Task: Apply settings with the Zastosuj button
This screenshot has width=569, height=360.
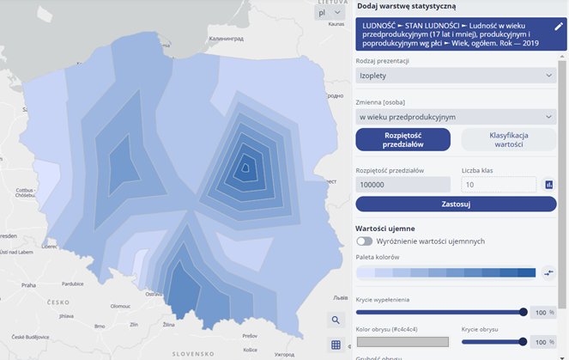Action: point(456,204)
